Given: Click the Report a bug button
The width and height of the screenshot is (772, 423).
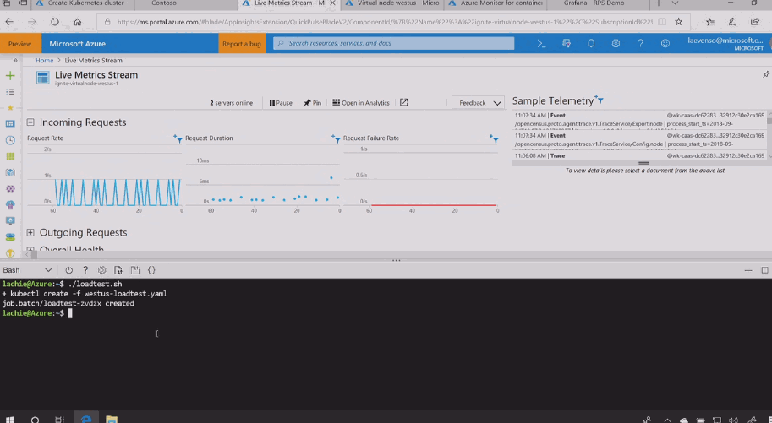Looking at the screenshot, I should 242,44.
